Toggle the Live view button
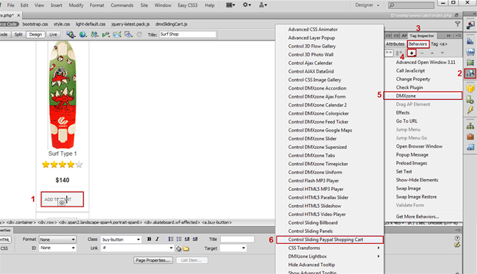Image resolution: width=477 pixels, height=274 pixels. point(54,35)
